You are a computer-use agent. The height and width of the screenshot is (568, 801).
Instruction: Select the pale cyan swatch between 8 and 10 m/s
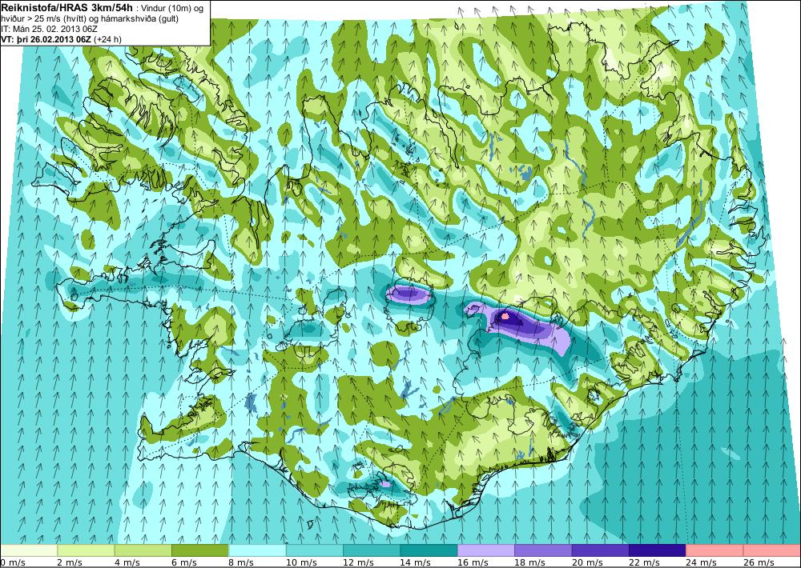point(257,550)
